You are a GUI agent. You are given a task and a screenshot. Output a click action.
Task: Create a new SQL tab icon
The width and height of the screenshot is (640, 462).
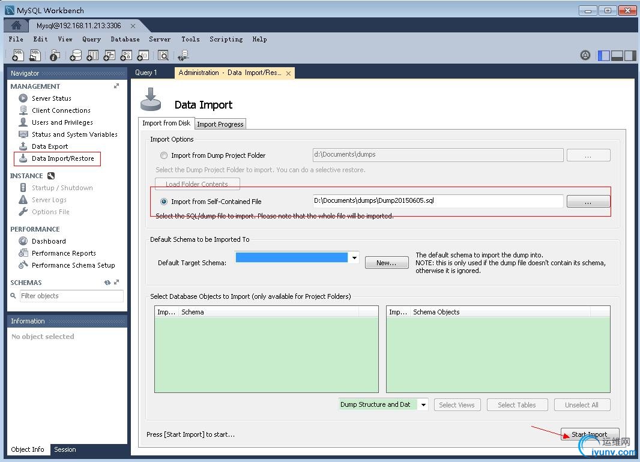pyautogui.click(x=19, y=55)
